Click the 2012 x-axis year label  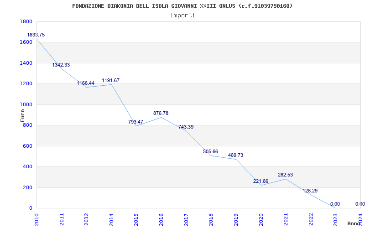[x=86, y=220]
